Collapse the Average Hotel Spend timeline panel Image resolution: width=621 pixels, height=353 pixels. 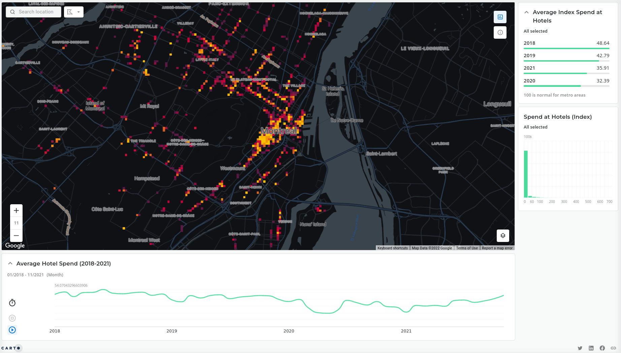click(x=10, y=263)
